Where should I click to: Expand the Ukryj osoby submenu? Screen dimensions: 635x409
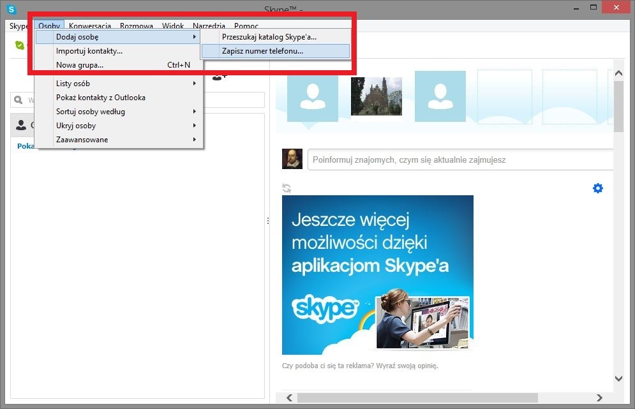click(x=119, y=126)
